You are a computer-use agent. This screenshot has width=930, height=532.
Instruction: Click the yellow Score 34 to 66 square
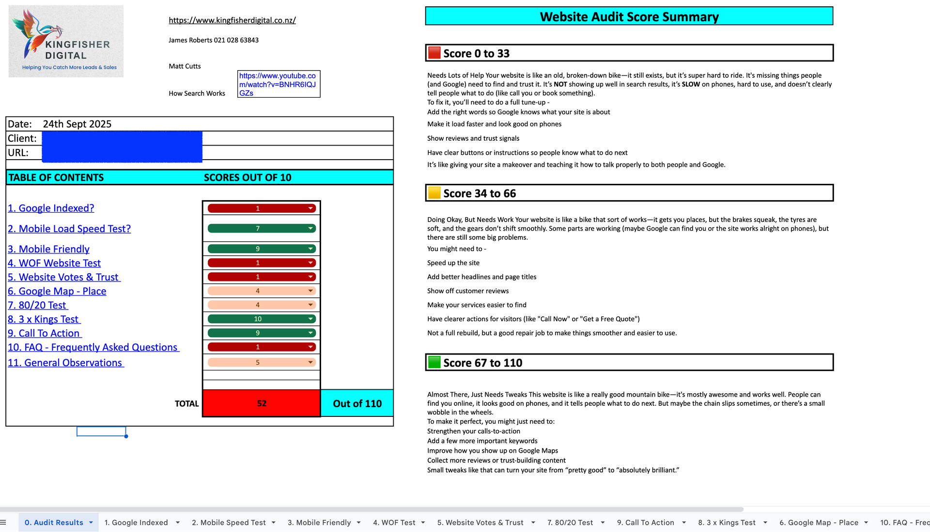pos(434,193)
